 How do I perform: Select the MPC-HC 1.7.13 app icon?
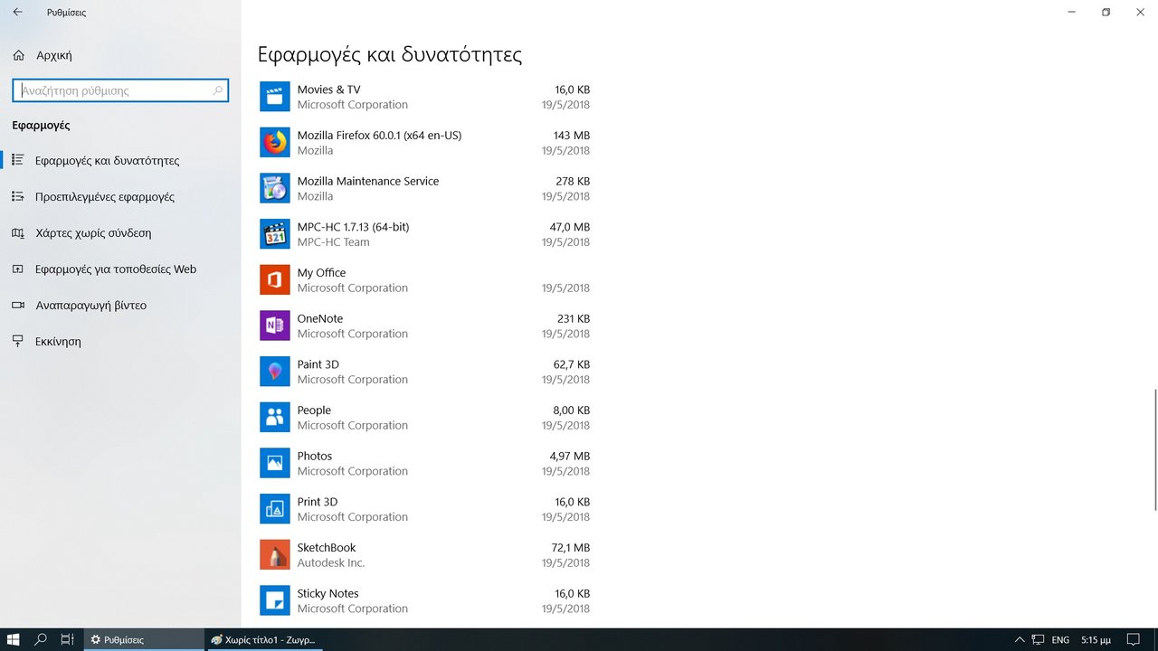point(275,234)
